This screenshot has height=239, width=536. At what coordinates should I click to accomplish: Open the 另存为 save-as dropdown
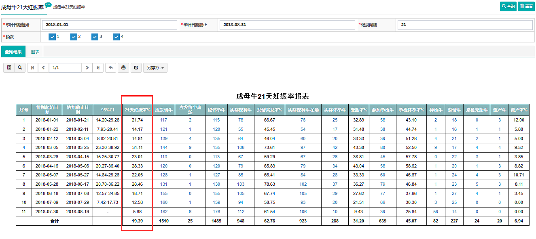click(155, 68)
